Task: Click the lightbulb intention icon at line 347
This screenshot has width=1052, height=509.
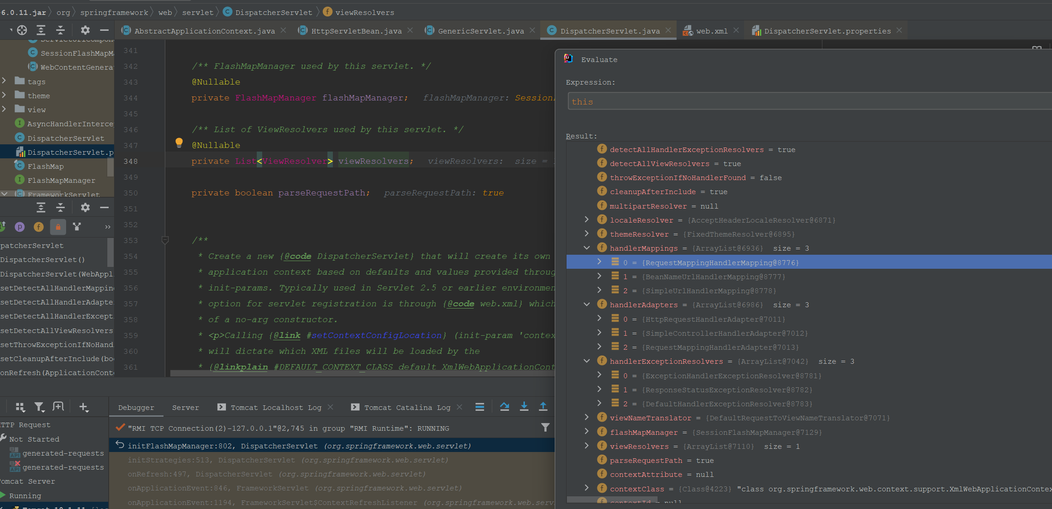Action: click(179, 143)
